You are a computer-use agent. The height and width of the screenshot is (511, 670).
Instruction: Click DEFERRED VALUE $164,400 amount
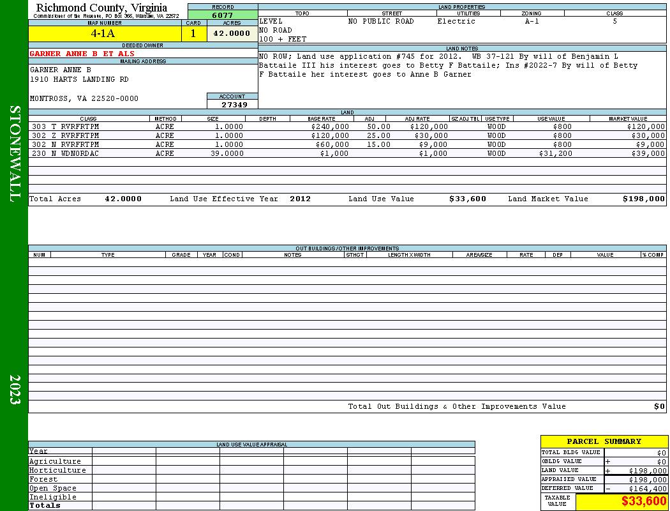(648, 489)
